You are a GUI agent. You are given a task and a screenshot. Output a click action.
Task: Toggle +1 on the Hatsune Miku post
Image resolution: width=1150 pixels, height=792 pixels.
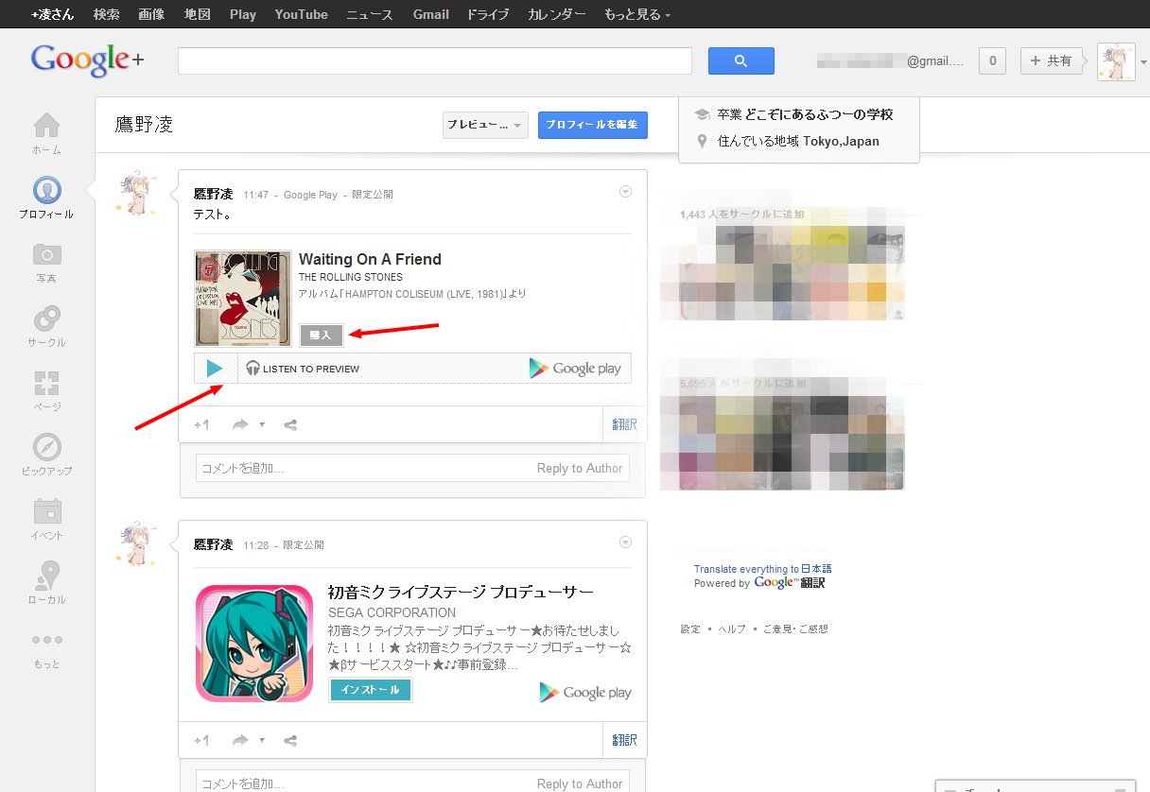201,741
